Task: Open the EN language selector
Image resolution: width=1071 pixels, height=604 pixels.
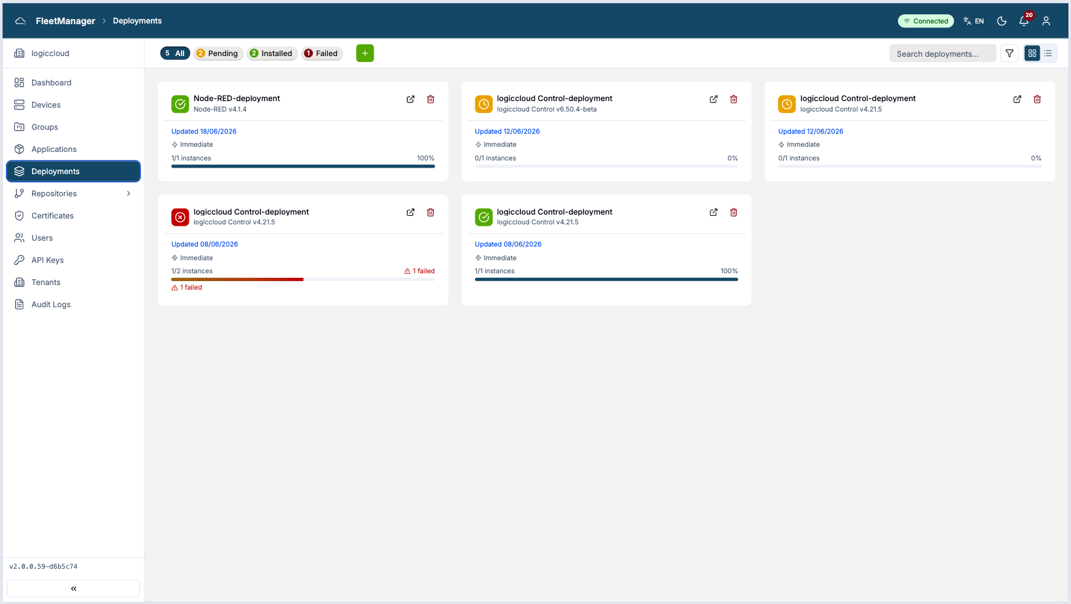Action: click(x=974, y=21)
